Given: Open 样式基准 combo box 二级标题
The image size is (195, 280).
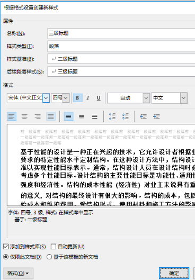Looking at the screenshot, I should [x=121, y=59].
